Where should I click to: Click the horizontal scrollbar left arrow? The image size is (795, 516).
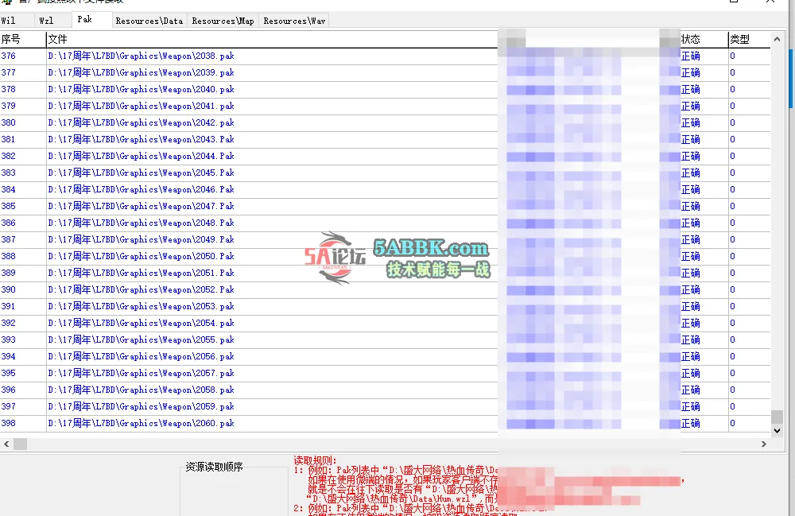coord(6,444)
